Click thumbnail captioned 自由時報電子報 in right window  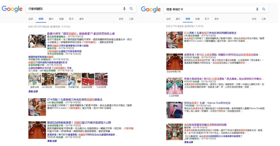pyautogui.click(x=175, y=62)
